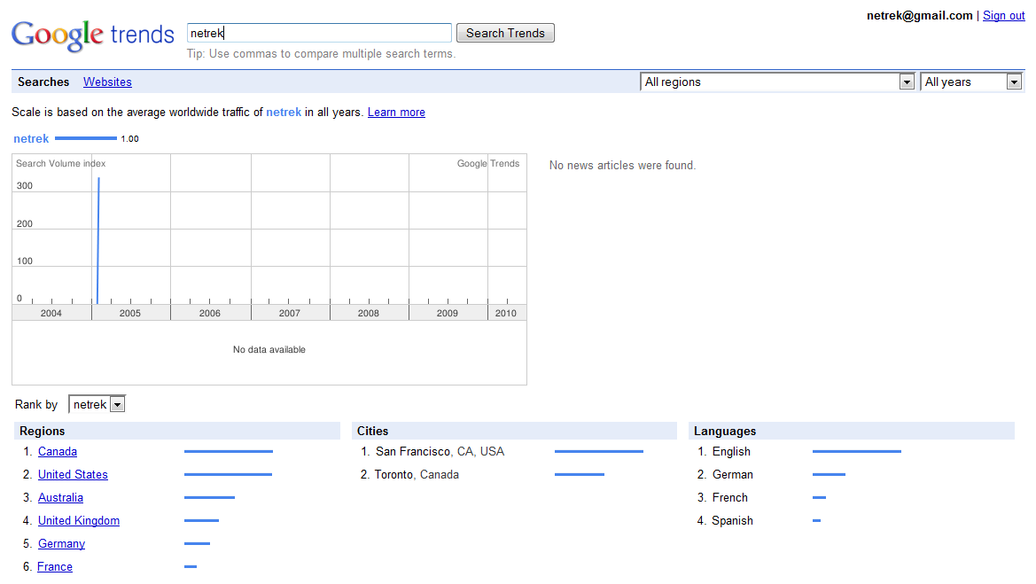
Task: Open the Canada region link
Action: [x=58, y=452]
